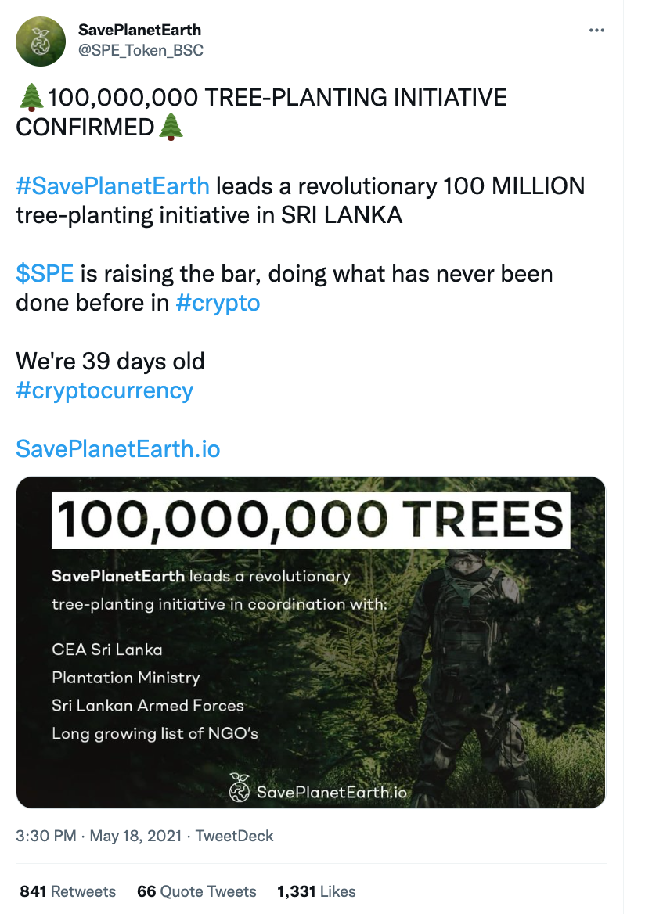Click the $SPE cashtag

tap(45, 274)
